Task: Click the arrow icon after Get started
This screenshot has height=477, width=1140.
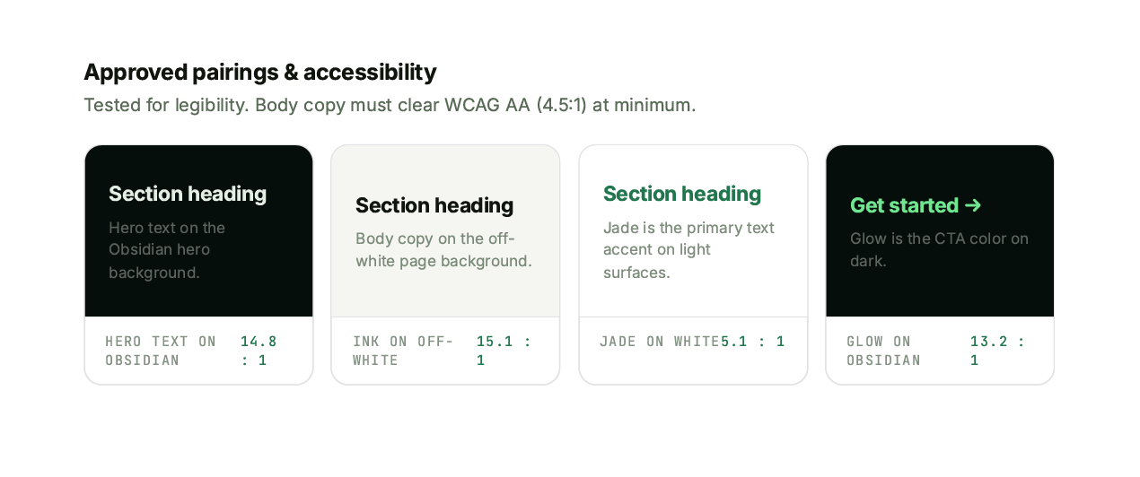Action: click(973, 205)
